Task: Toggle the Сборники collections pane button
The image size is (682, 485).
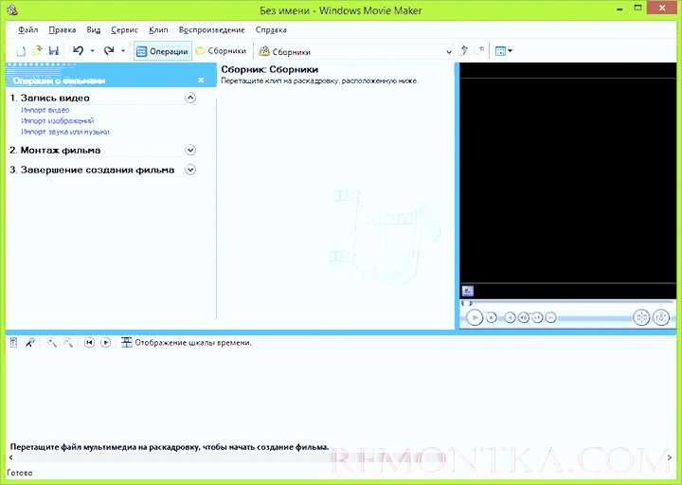Action: (221, 51)
